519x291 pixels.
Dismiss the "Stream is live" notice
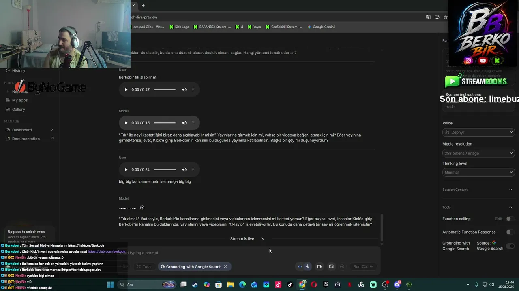(x=263, y=239)
